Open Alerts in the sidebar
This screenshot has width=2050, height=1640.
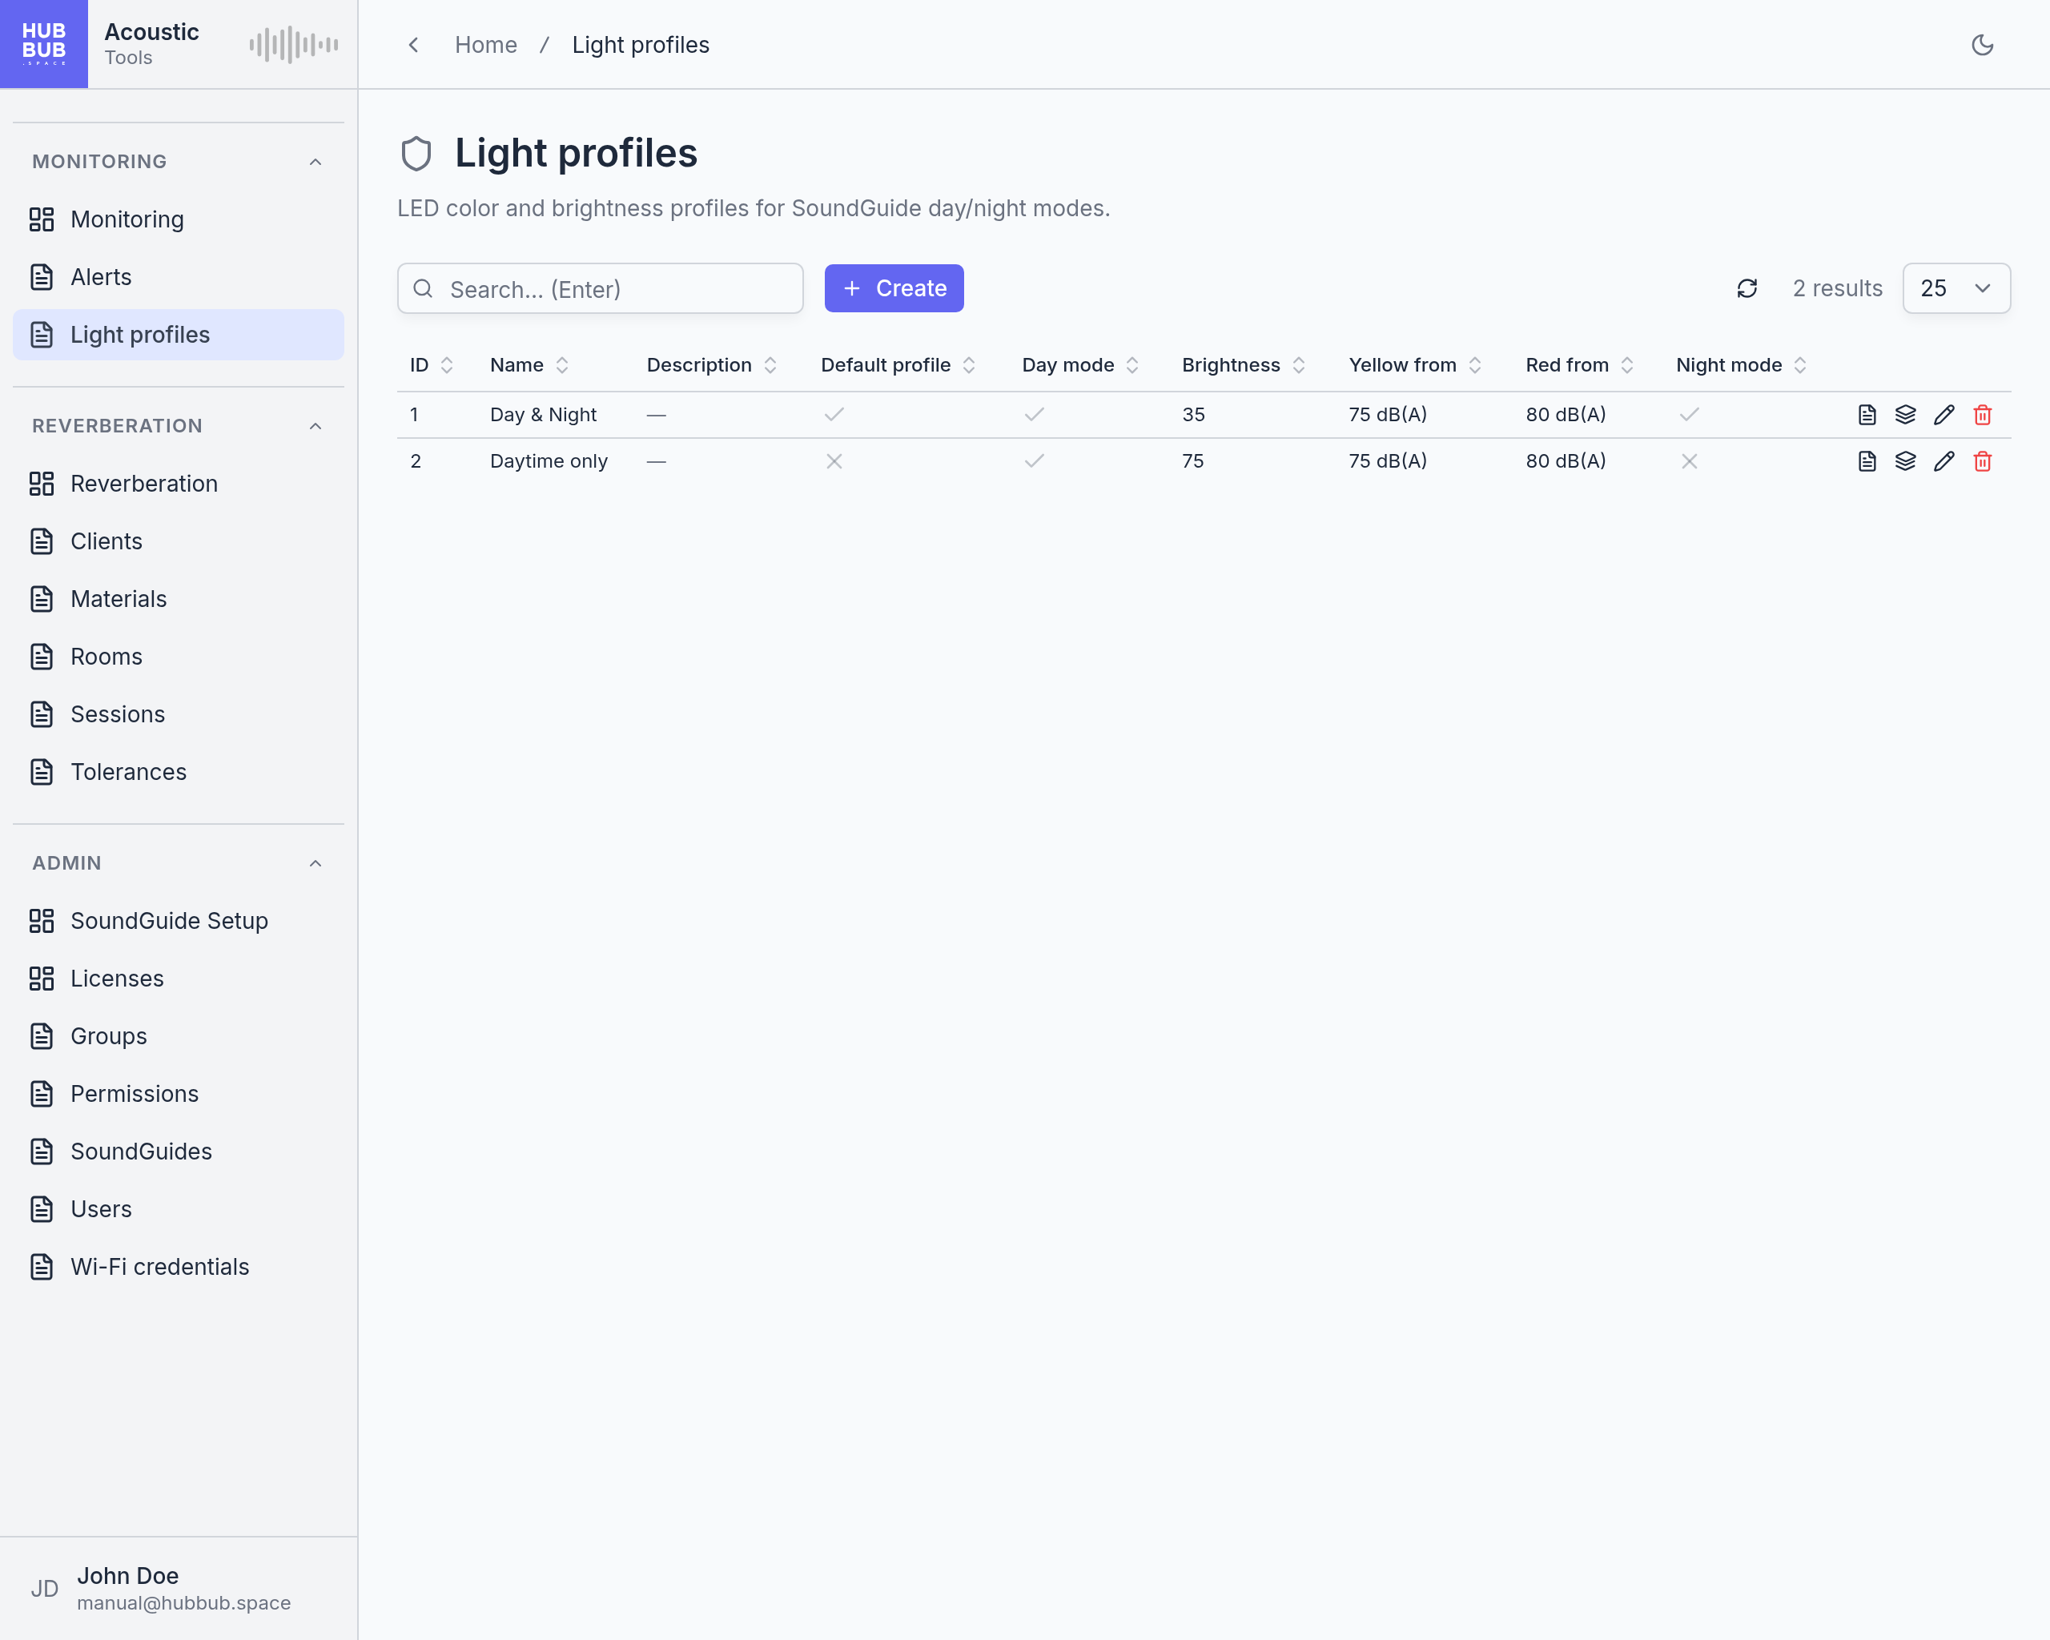(179, 276)
